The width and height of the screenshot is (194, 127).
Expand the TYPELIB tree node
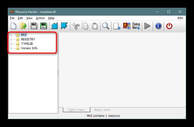tap(11, 44)
